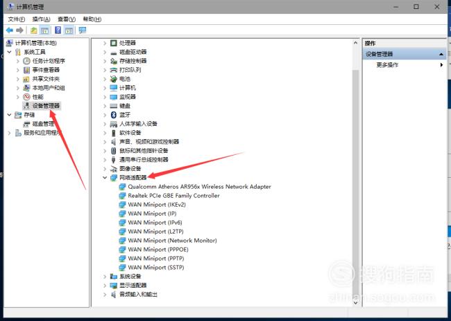Select 设备管理器 in the left tree

point(46,106)
